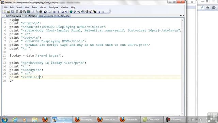Open Find with magnifier icon
The width and height of the screenshot is (218, 123).
click(87, 12)
